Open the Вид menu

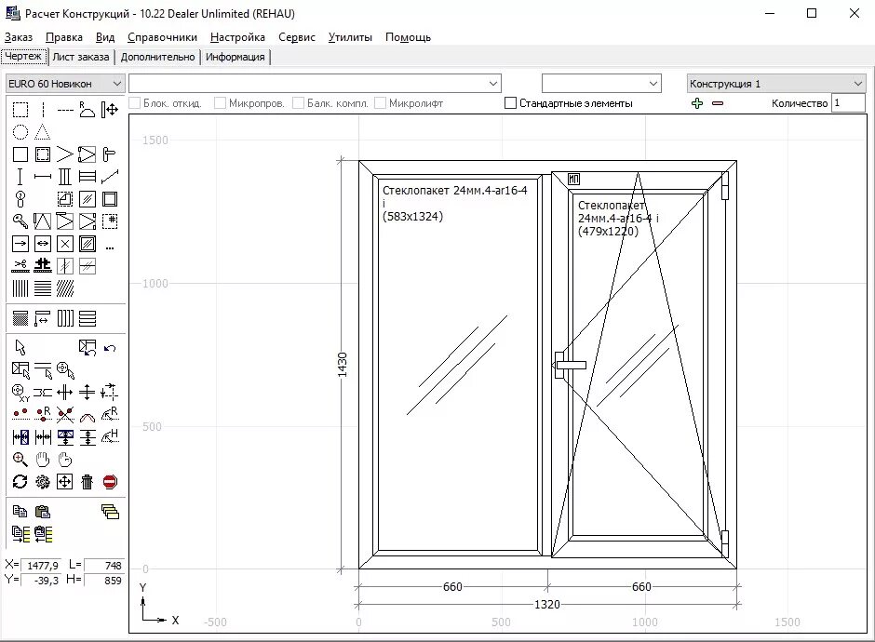[x=105, y=37]
